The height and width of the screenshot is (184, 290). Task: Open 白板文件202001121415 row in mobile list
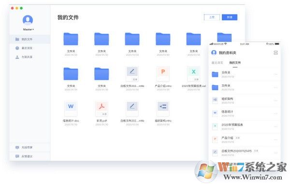[244, 153]
